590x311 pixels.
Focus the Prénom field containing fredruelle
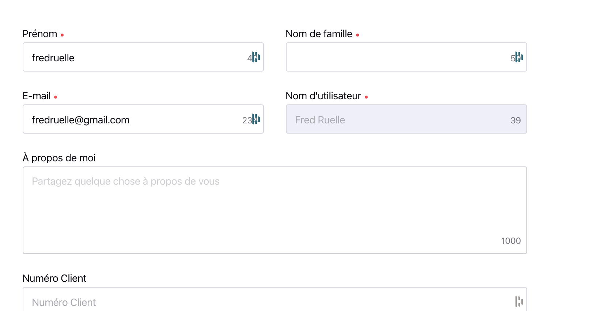[x=143, y=57]
